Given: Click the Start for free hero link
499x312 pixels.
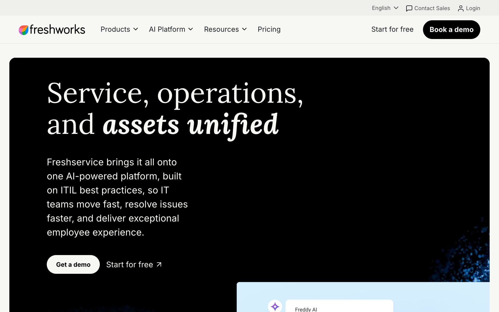Looking at the screenshot, I should coord(134,264).
